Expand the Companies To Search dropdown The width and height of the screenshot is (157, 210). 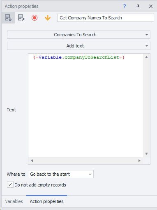(78, 35)
